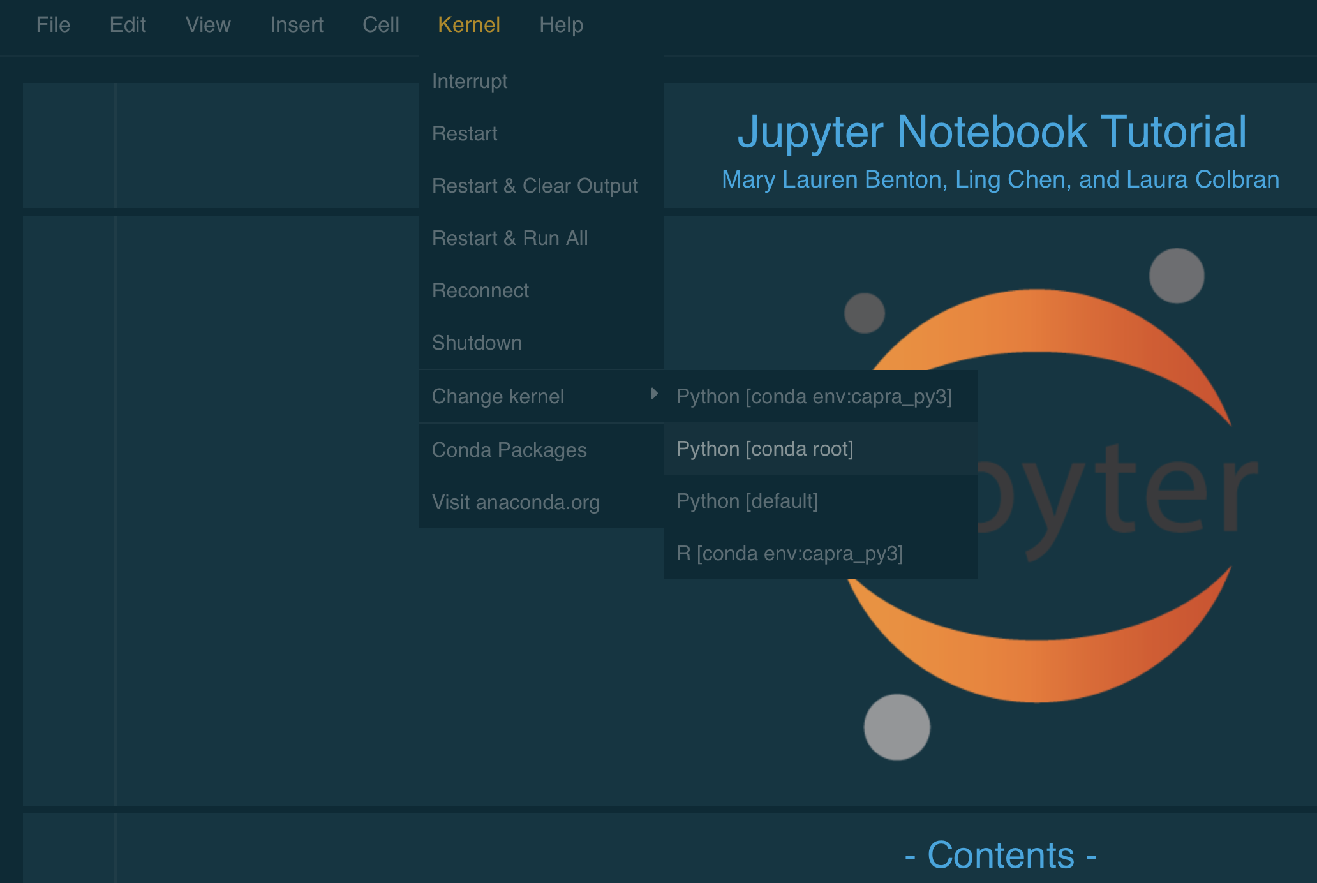Screen dimensions: 1317x883
Task: Select R conda env capra_py3 kernel
Action: [789, 553]
